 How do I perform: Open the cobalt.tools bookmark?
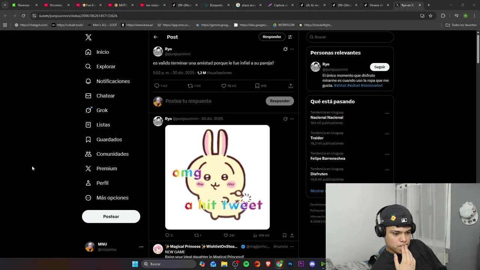pyautogui.click(x=67, y=25)
